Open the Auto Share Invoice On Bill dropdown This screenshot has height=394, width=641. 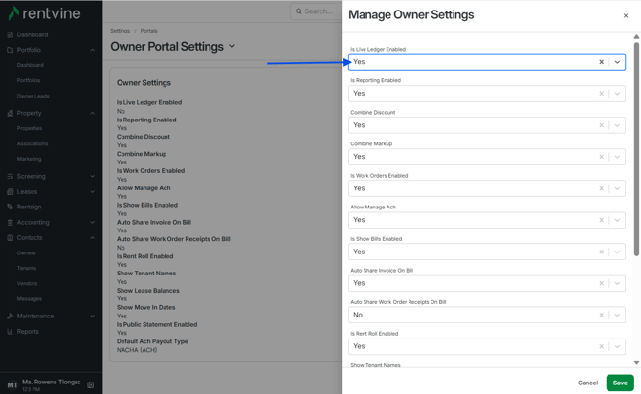pos(617,283)
